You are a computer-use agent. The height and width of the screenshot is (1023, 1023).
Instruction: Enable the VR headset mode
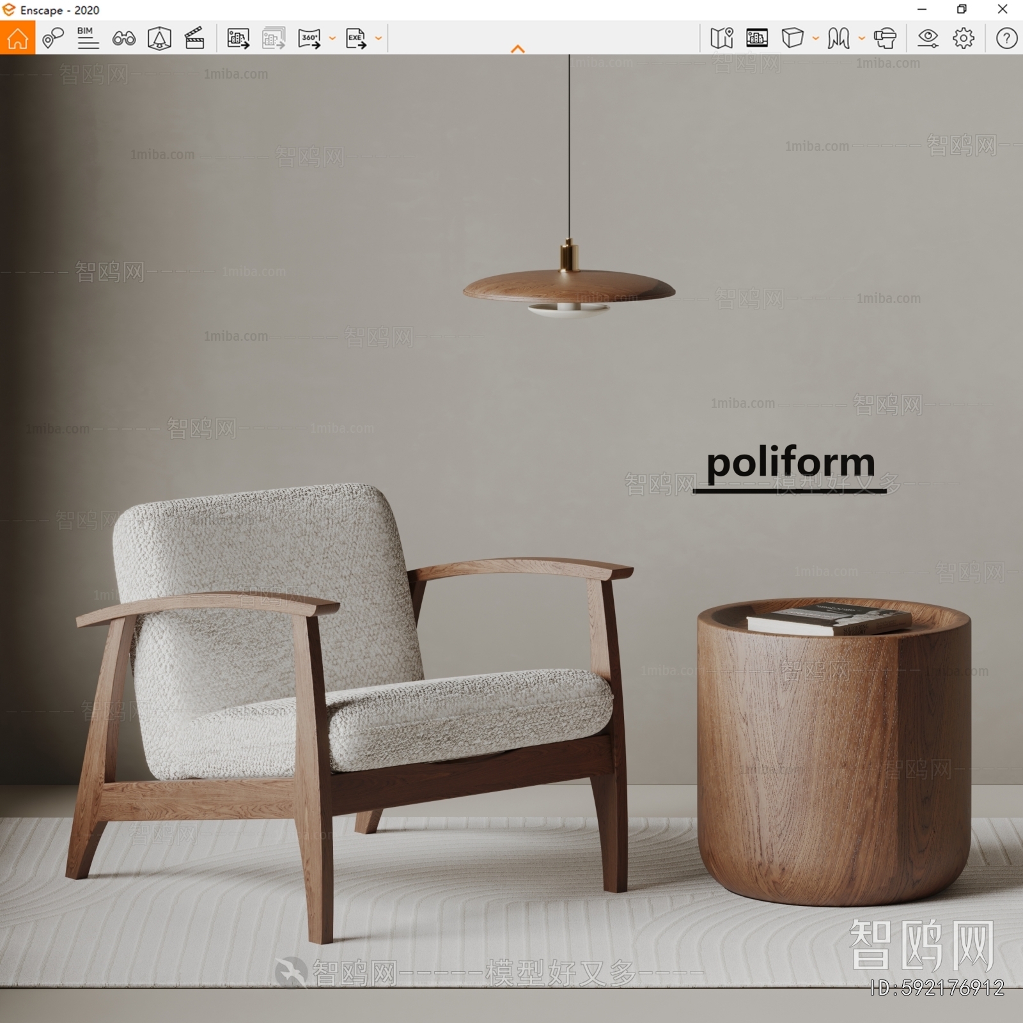(x=886, y=38)
